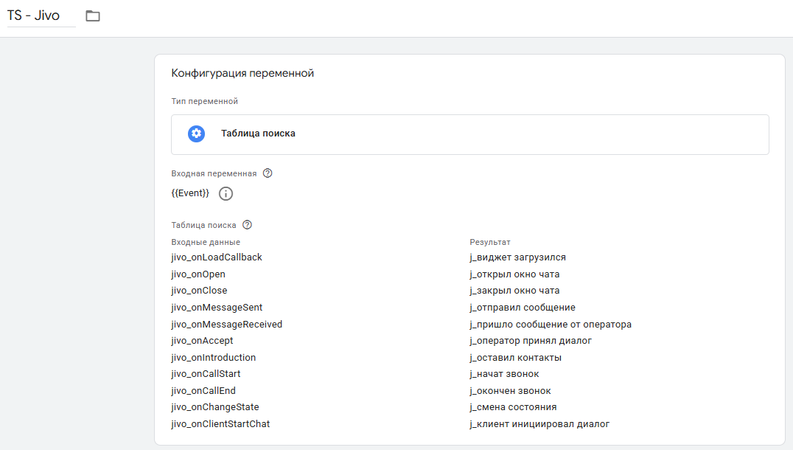Select jivo_onChangeState input cell
This screenshot has height=450, width=793.
pos(215,407)
